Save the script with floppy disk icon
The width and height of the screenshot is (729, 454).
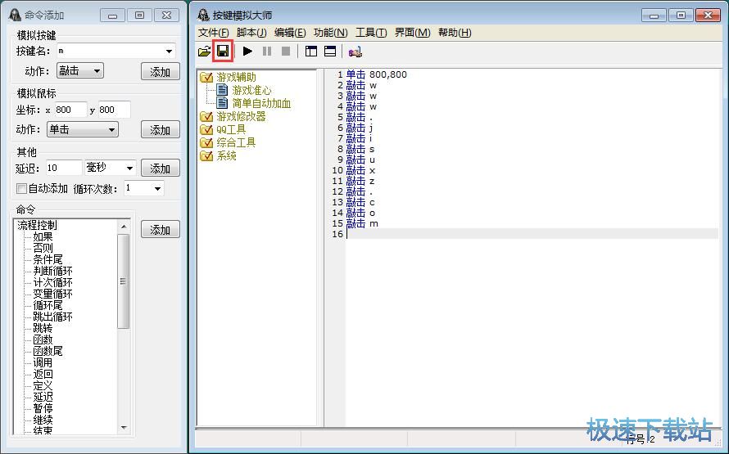pos(223,51)
